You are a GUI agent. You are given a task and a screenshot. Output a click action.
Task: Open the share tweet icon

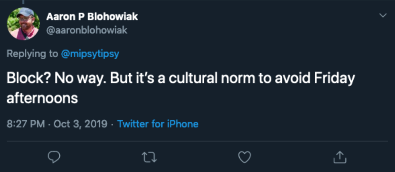click(x=340, y=157)
